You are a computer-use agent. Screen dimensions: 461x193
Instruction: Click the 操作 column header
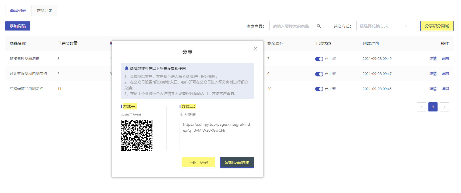[445, 43]
